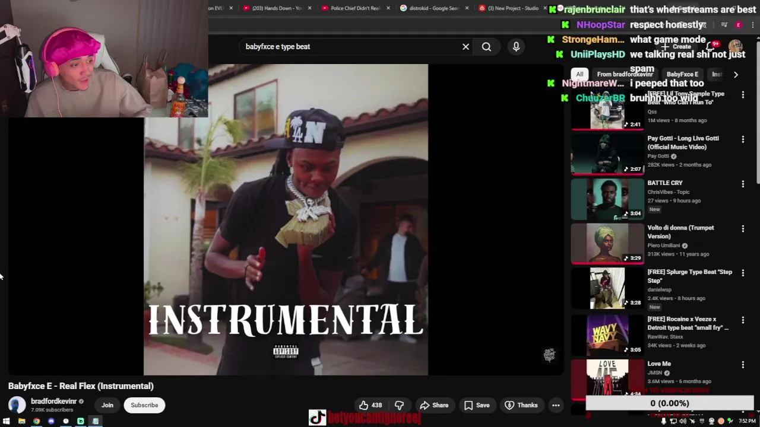Select From bradfordkevinr filter chip

pos(625,74)
